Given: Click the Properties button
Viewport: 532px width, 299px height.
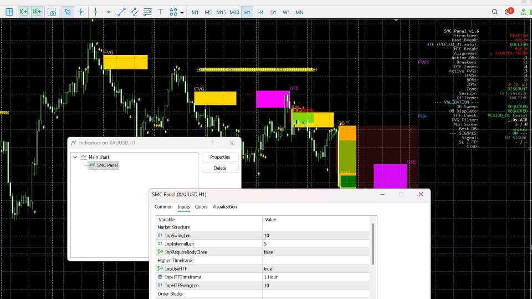Looking at the screenshot, I should [x=220, y=157].
